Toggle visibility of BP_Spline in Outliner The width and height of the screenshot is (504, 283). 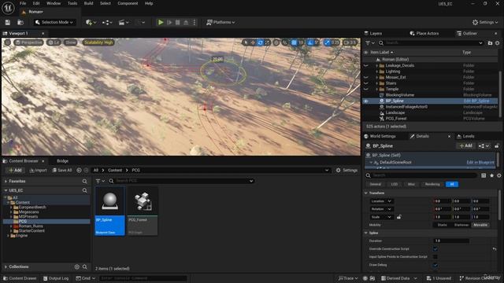[365, 101]
